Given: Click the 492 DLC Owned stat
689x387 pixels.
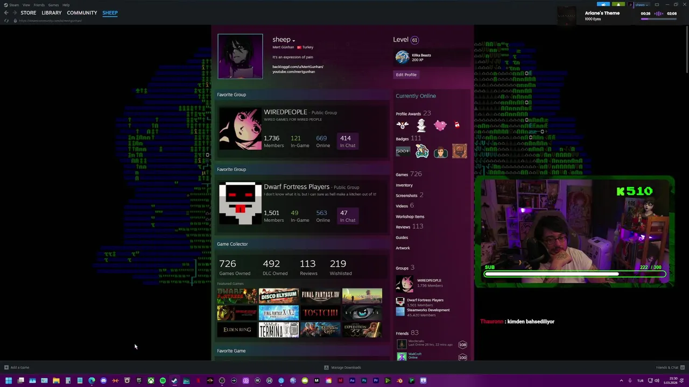Looking at the screenshot, I should 275,267.
